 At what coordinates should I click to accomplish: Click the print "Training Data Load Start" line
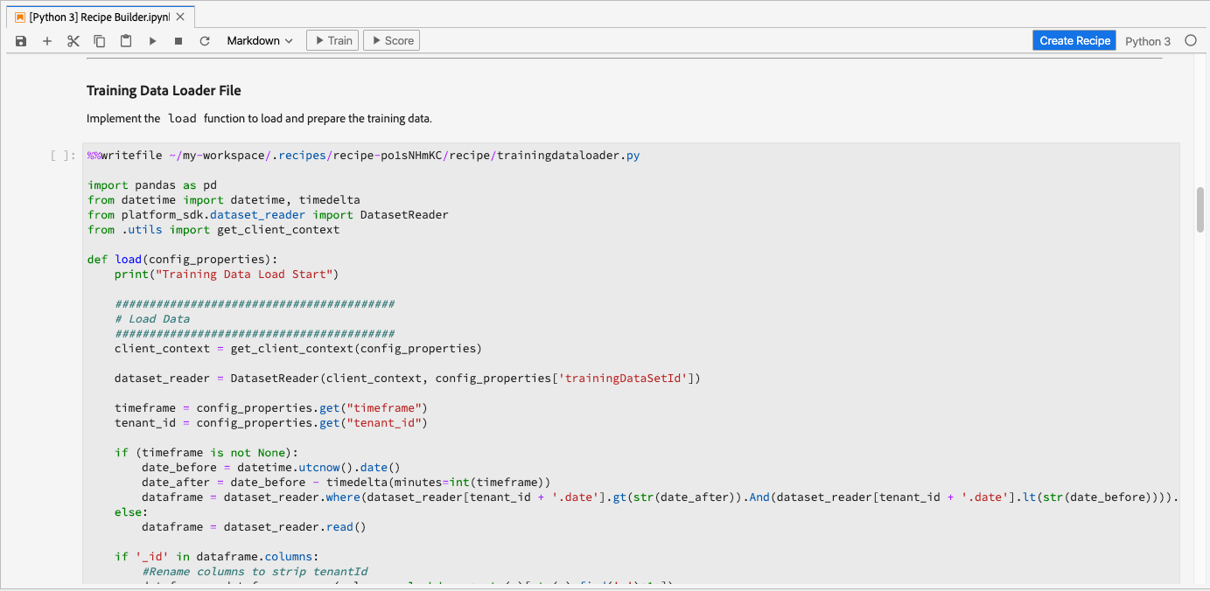pyautogui.click(x=227, y=275)
